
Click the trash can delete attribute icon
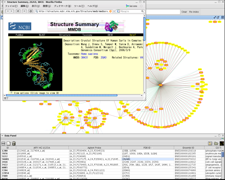[14, 143]
